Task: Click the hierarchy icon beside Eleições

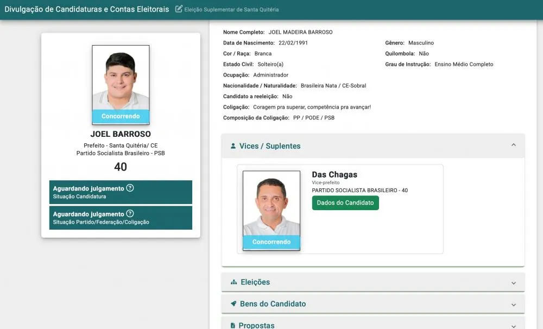Action: (234, 282)
